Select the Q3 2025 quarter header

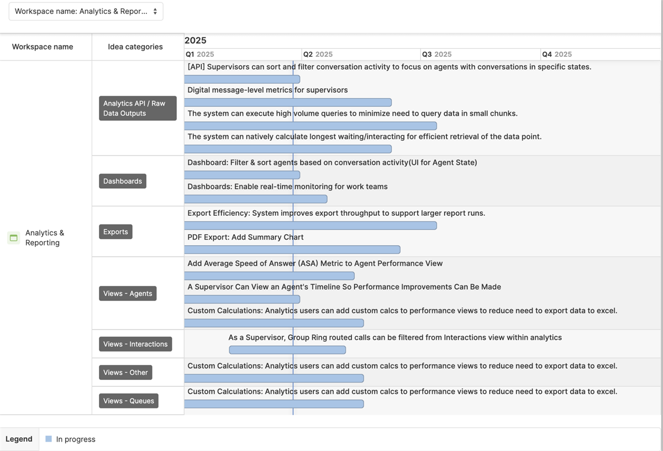click(436, 54)
